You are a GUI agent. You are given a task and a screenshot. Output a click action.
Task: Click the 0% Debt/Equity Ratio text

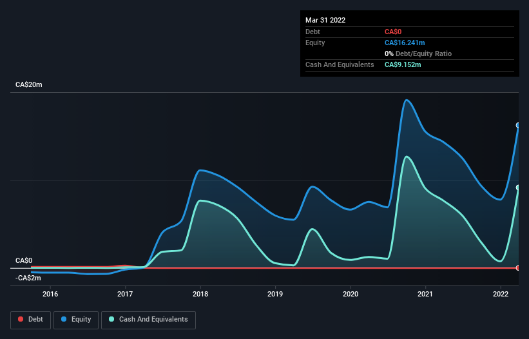418,53
